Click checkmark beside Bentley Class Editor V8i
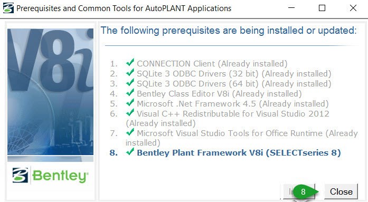Image resolution: width=368 pixels, height=202 pixels. (130, 93)
